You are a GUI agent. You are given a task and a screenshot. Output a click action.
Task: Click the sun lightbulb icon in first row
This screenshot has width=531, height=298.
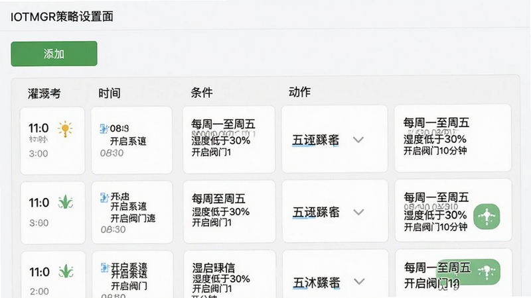pyautogui.click(x=65, y=129)
